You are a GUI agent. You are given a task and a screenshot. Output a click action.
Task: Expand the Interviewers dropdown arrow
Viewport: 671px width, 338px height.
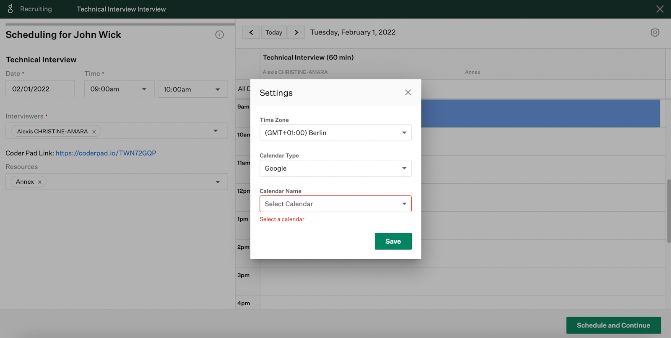pos(216,131)
